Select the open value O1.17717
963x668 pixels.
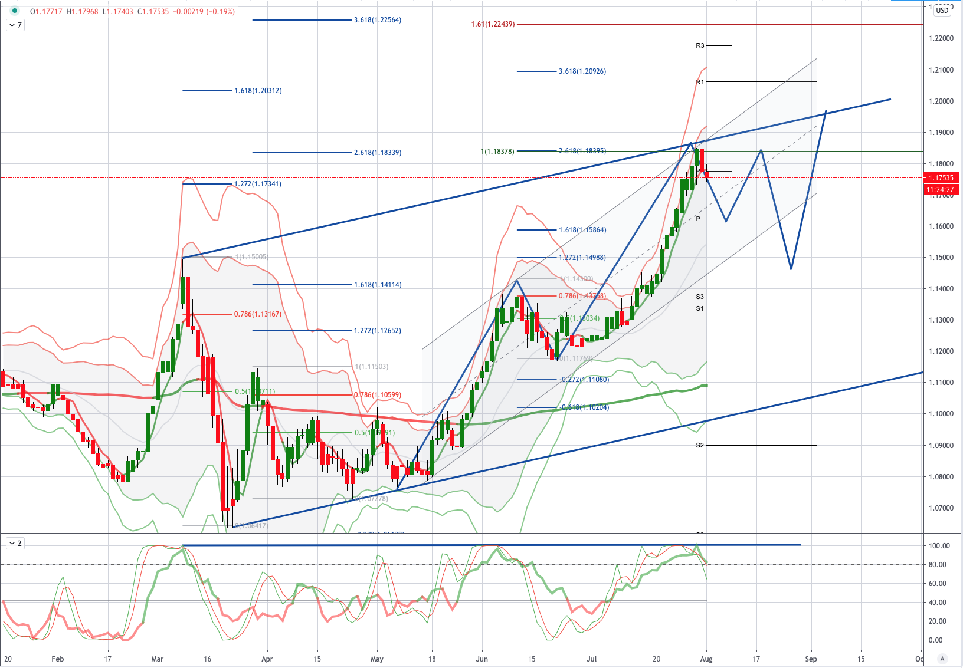point(46,12)
